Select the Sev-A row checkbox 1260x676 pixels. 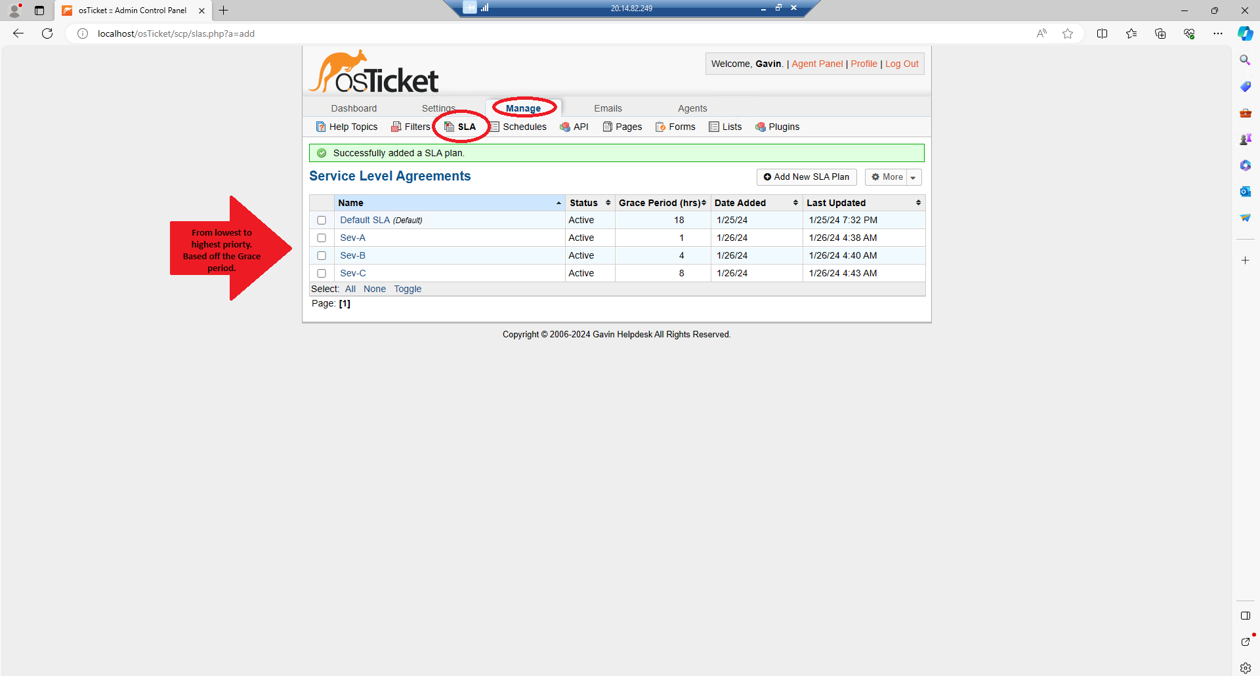[322, 238]
